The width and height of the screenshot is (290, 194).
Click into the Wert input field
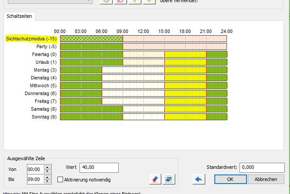pos(99,168)
